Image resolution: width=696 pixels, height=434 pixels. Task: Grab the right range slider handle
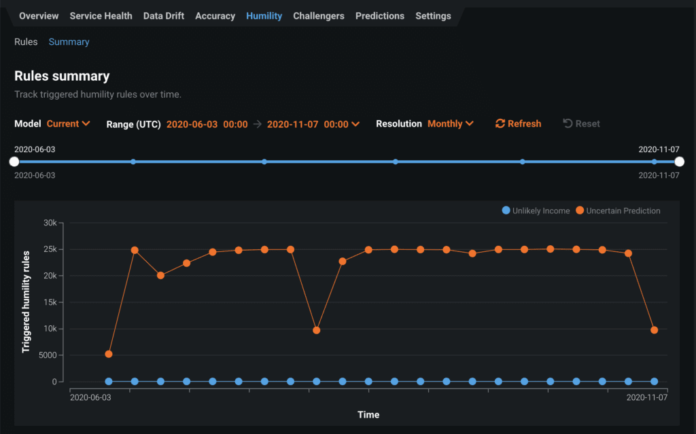tap(679, 162)
